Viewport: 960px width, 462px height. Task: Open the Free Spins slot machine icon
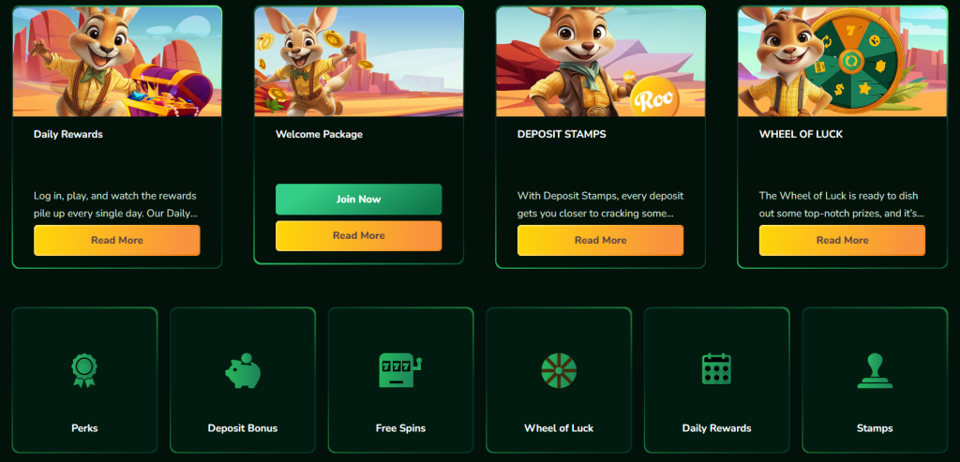tap(400, 370)
